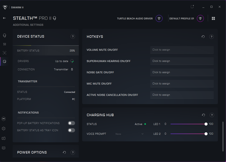Select the headset icon in the sidebar

point(4,36)
